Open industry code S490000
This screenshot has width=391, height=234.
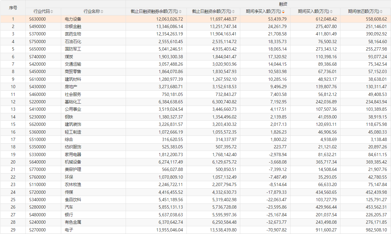pyautogui.click(x=37, y=27)
